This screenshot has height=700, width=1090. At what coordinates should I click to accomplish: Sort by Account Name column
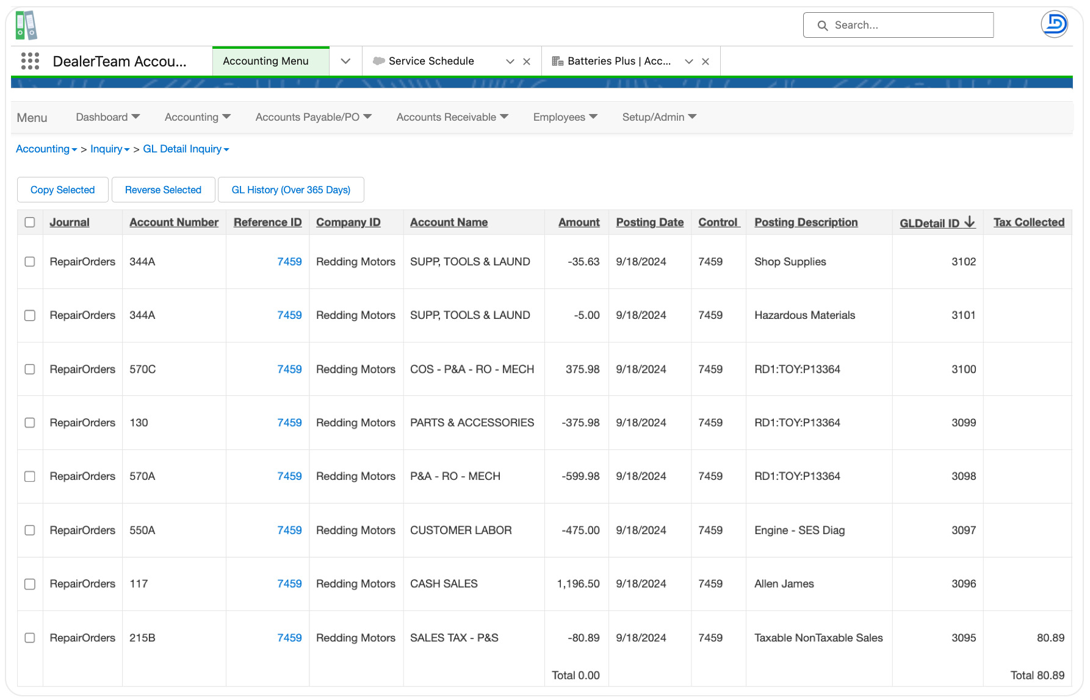point(449,223)
